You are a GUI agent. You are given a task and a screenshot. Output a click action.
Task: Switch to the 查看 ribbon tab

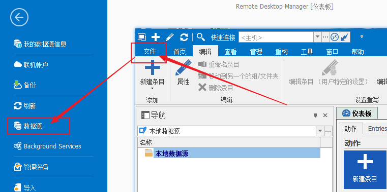click(x=230, y=52)
